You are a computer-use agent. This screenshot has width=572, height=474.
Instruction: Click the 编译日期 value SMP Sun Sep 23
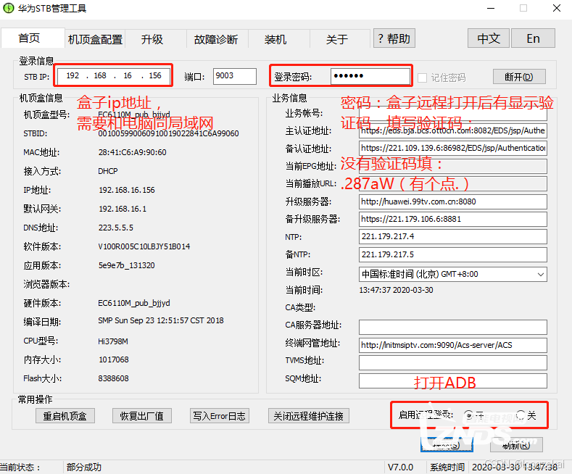point(161,320)
